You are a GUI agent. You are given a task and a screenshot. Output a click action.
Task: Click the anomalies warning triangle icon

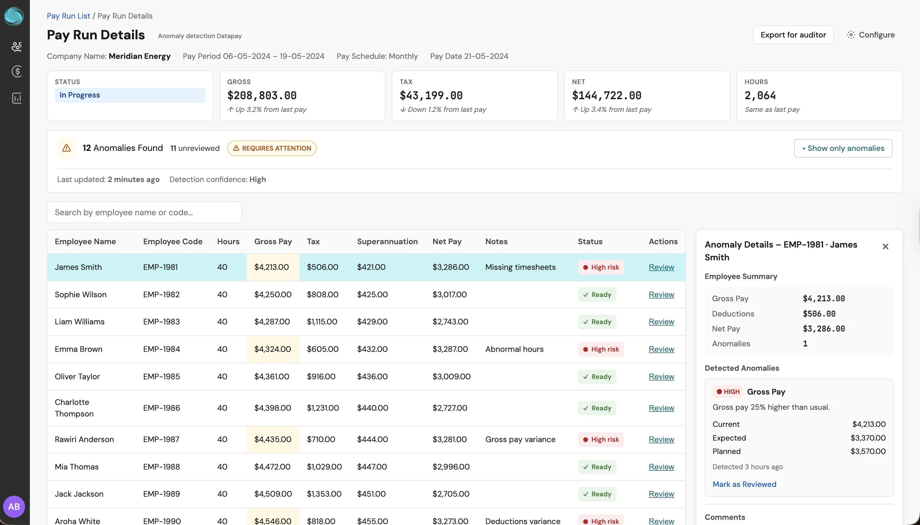(66, 148)
